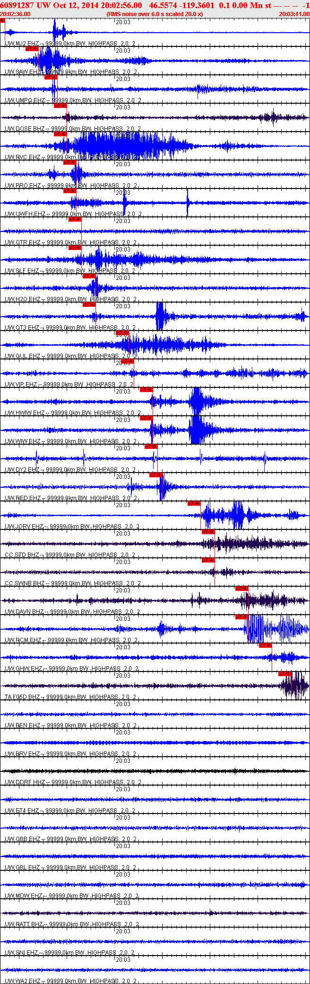Click the red pick marker on UW.HWIW trace
Image resolution: width=310 pixels, height=984 pixels.
(146, 390)
